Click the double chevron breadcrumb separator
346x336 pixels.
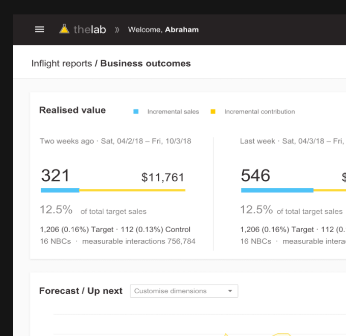[x=117, y=30]
